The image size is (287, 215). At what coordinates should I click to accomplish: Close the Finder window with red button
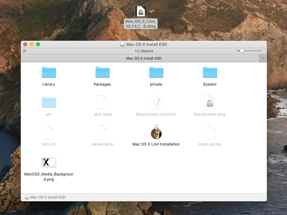[25, 44]
